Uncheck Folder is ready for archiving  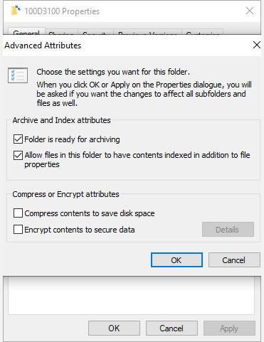[18, 139]
